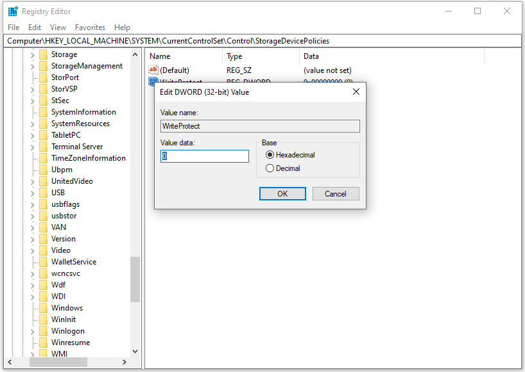
Task: Expand the WMI tree node
Action: point(32,353)
